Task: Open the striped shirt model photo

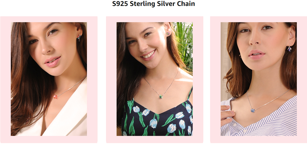Action: (x=259, y=79)
